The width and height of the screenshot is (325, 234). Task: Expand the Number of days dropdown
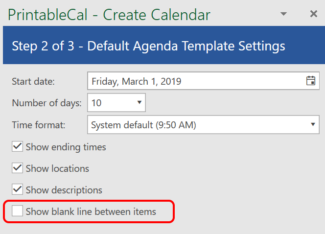(139, 103)
